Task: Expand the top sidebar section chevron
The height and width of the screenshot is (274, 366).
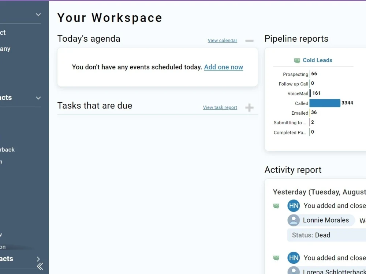Action: pyautogui.click(x=38, y=15)
